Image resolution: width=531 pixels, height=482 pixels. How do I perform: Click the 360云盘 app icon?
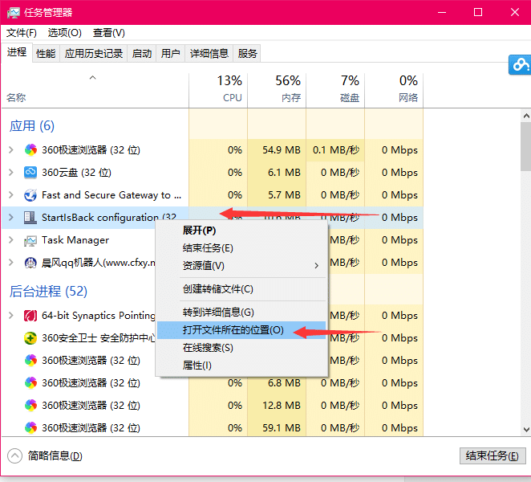click(30, 172)
